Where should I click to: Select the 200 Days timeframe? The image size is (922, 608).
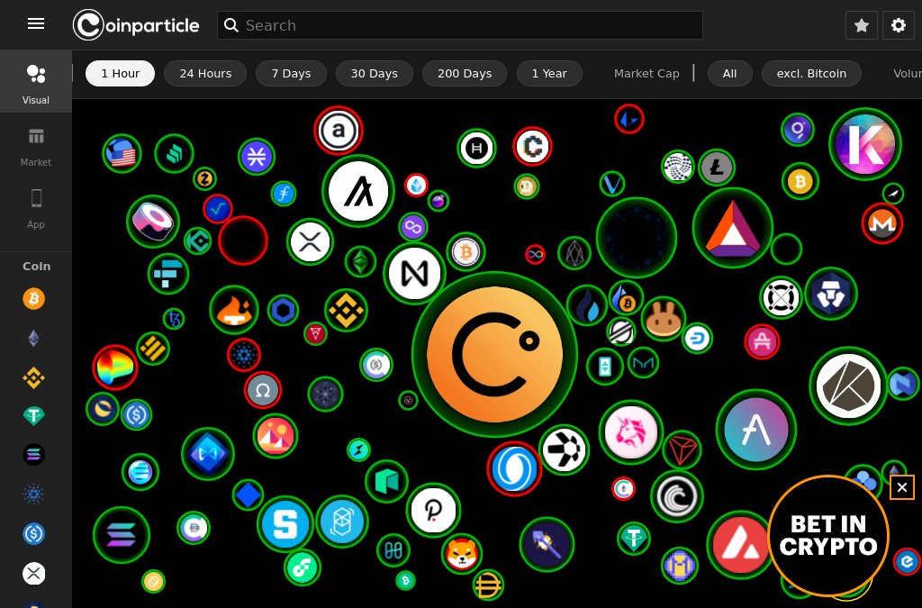click(x=465, y=74)
